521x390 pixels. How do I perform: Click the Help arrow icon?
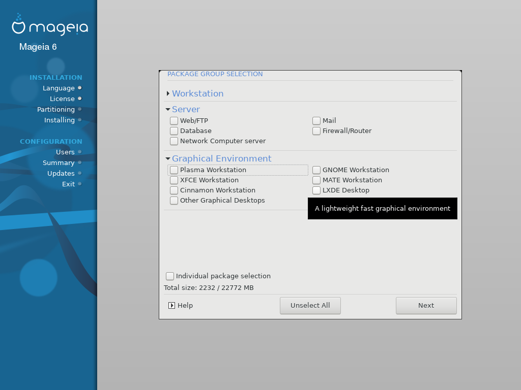click(171, 305)
